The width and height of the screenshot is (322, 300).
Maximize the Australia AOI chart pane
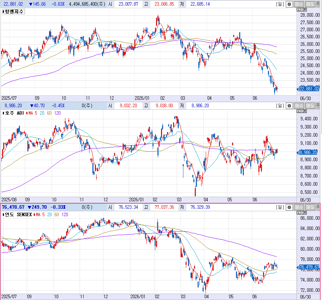(318, 104)
